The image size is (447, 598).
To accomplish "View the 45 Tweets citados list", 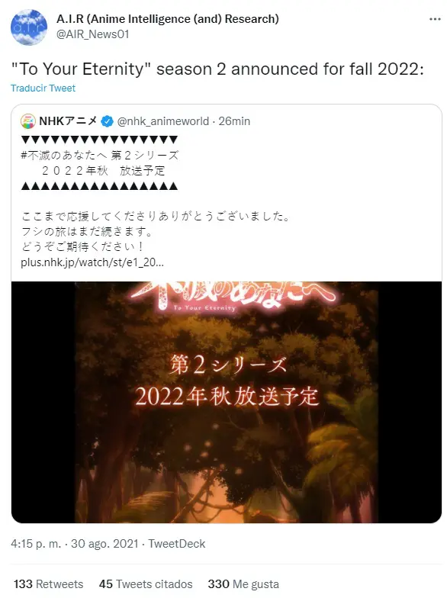I will 146,584.
